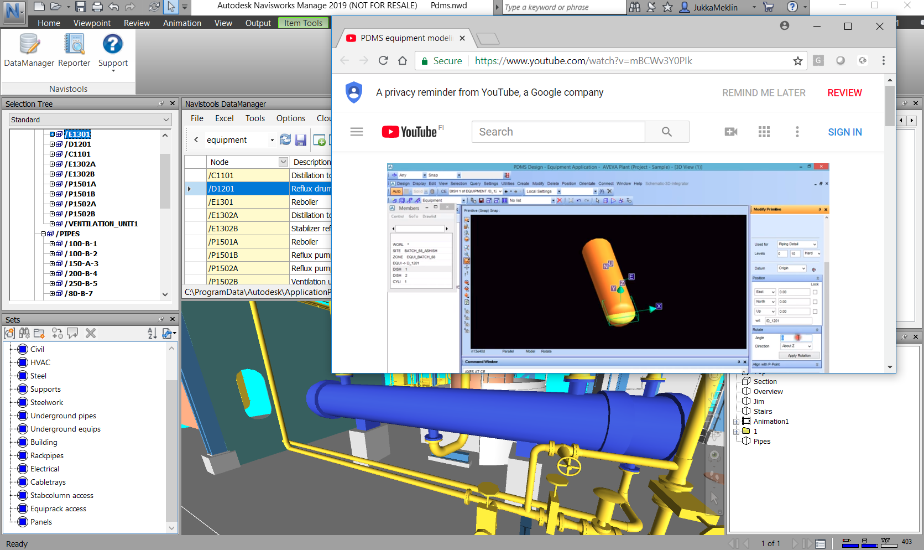
Task: Click the Open file icon in quick access toolbar
Action: (x=55, y=7)
